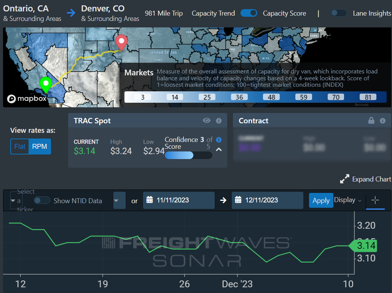
Task: Click the Expand Chart arrows icon
Action: click(x=345, y=179)
